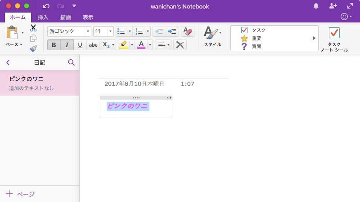Click the 日記 section title
The height and width of the screenshot is (202, 360).
click(x=40, y=62)
